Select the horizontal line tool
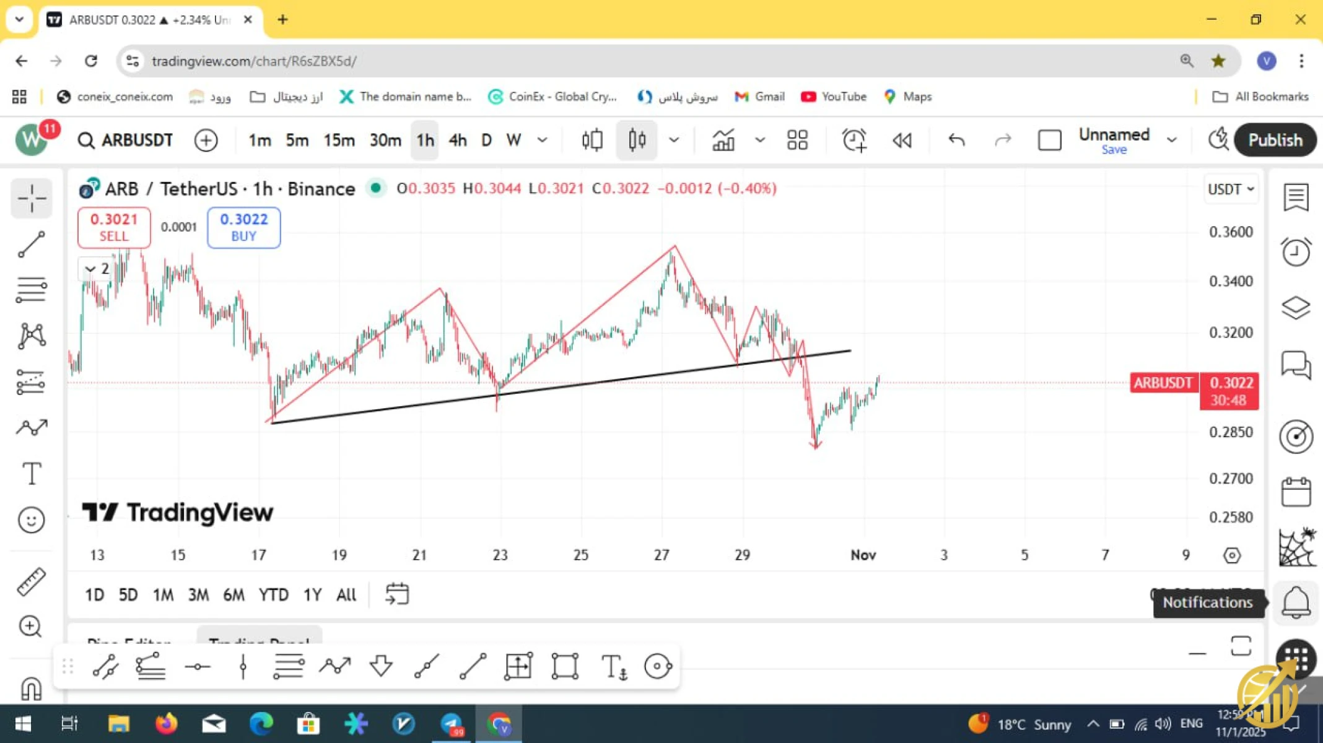 coord(198,667)
